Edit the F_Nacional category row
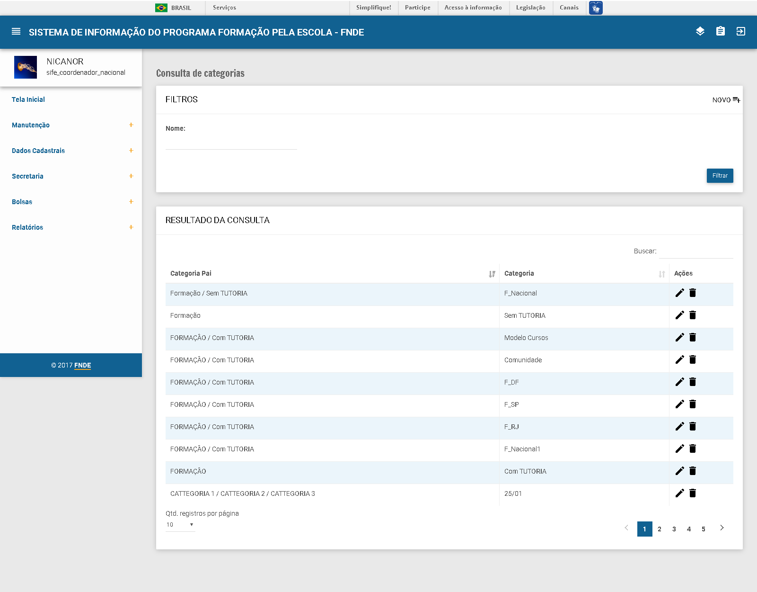Image resolution: width=757 pixels, height=592 pixels. pyautogui.click(x=679, y=293)
